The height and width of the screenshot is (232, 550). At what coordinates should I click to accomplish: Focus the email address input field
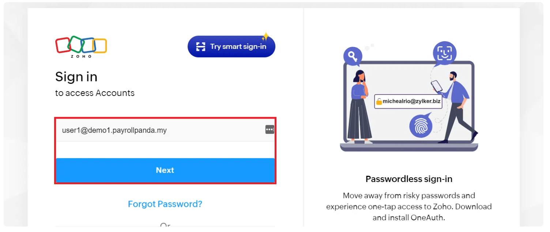[161, 130]
